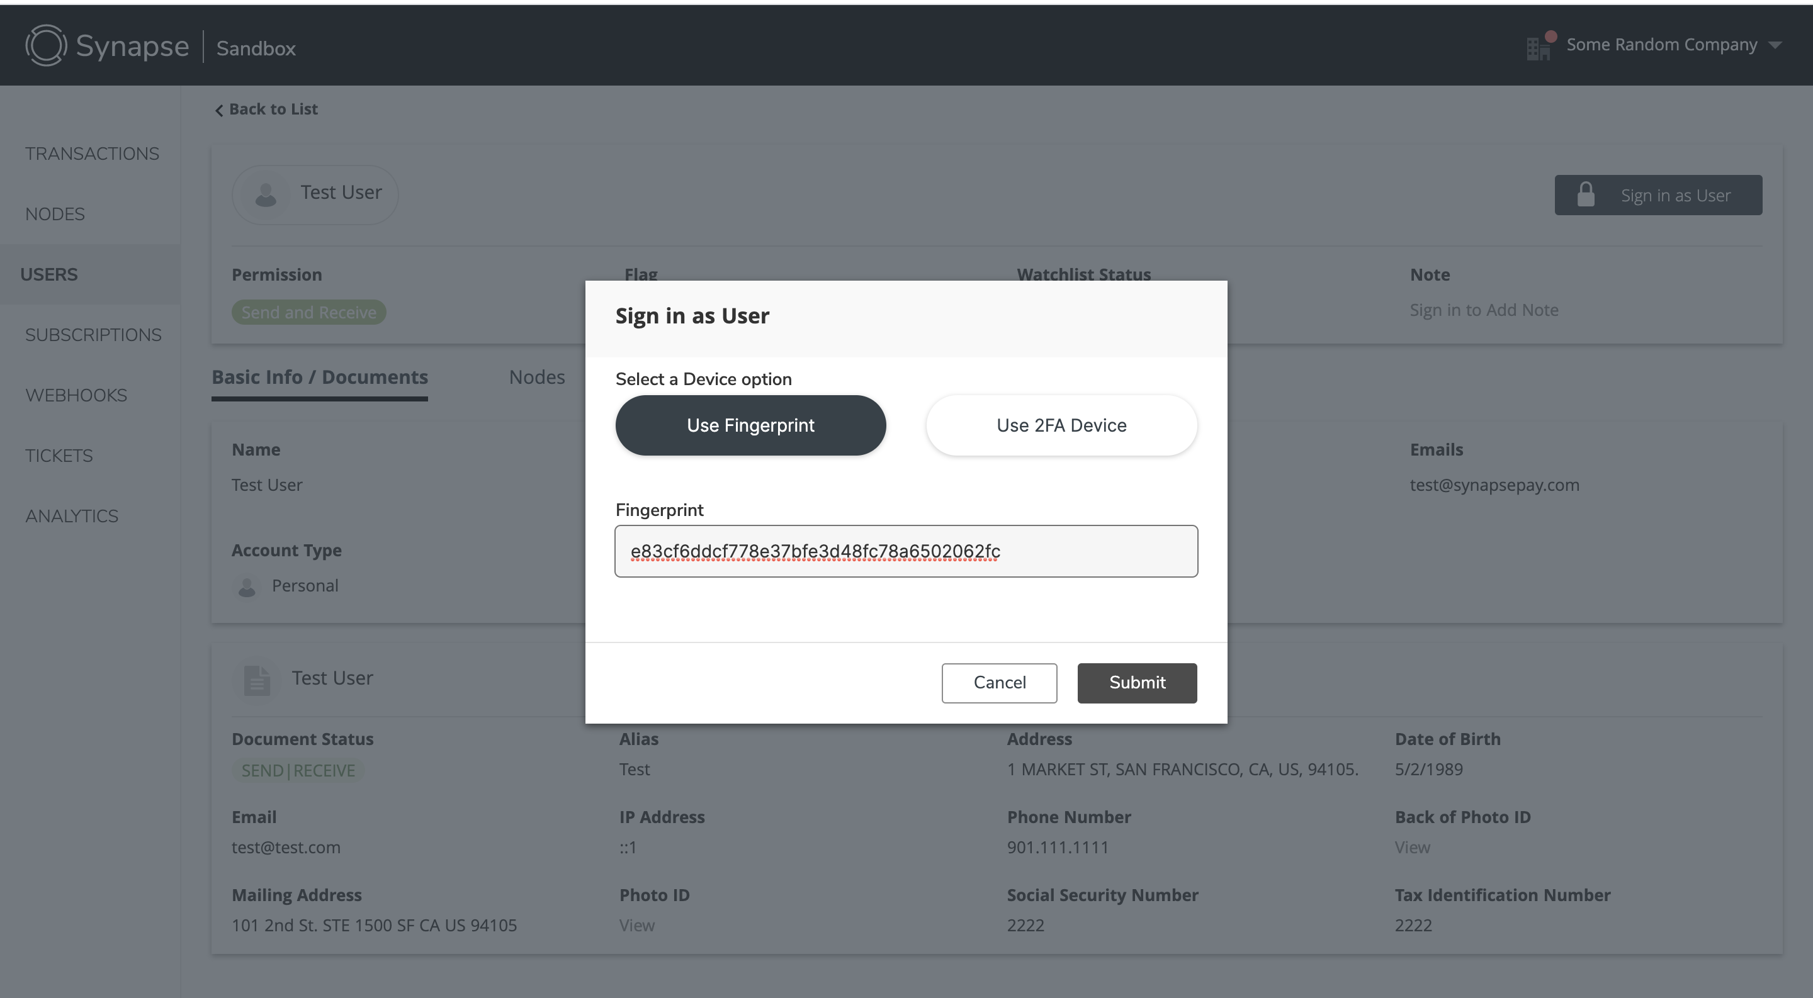Submit the fingerprint sign-in
This screenshot has height=998, width=1813.
coord(1137,682)
